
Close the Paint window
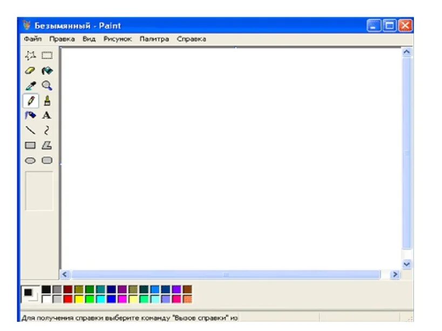point(405,26)
